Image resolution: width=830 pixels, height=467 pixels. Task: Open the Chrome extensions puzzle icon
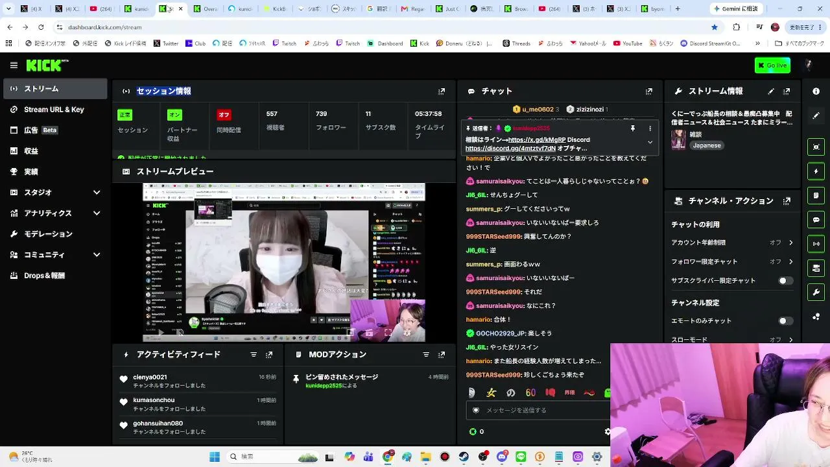coord(736,27)
